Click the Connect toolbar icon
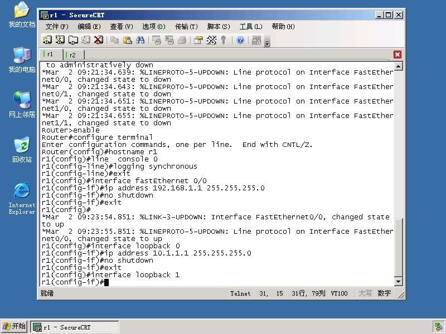 point(47,40)
